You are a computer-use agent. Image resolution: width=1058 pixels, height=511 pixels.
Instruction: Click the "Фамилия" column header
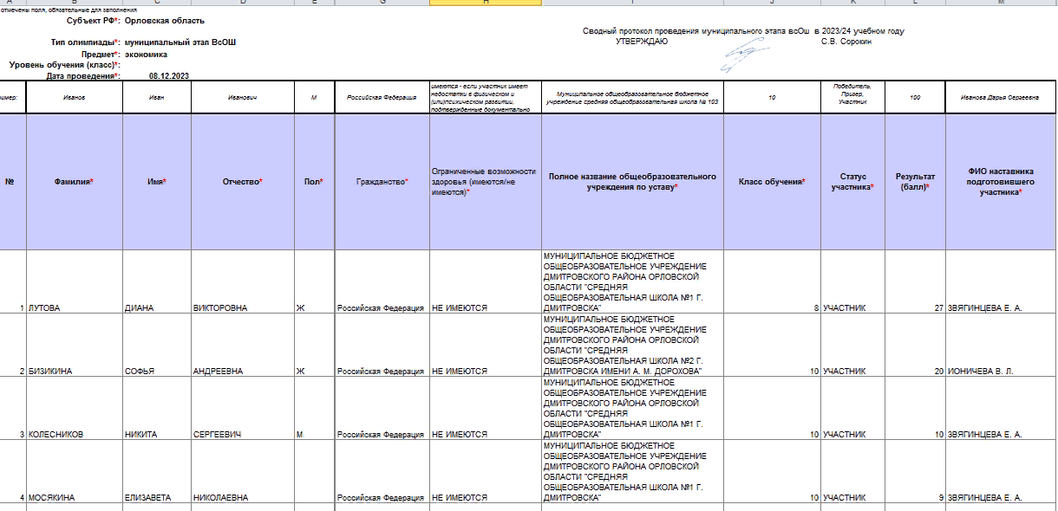[75, 182]
